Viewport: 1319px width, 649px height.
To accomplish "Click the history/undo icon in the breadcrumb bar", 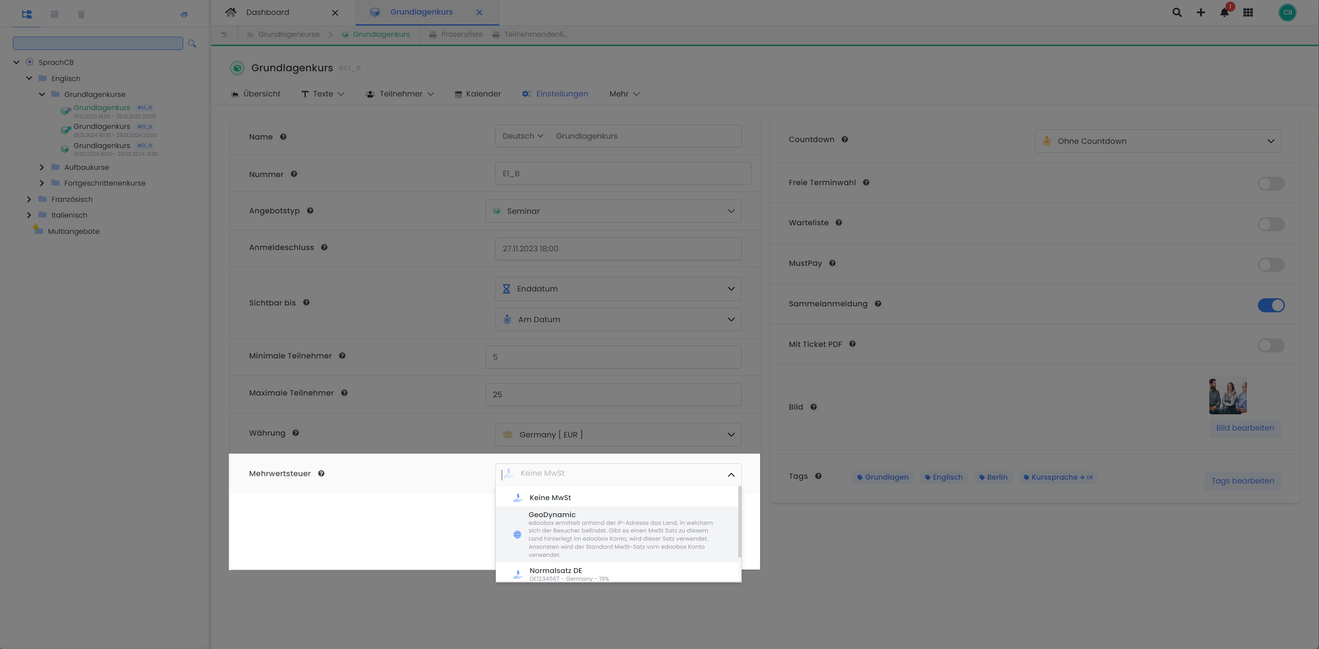I will (224, 34).
